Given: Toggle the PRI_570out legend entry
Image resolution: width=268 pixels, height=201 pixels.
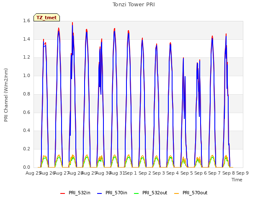Looking at the screenshot, I should (191, 193).
